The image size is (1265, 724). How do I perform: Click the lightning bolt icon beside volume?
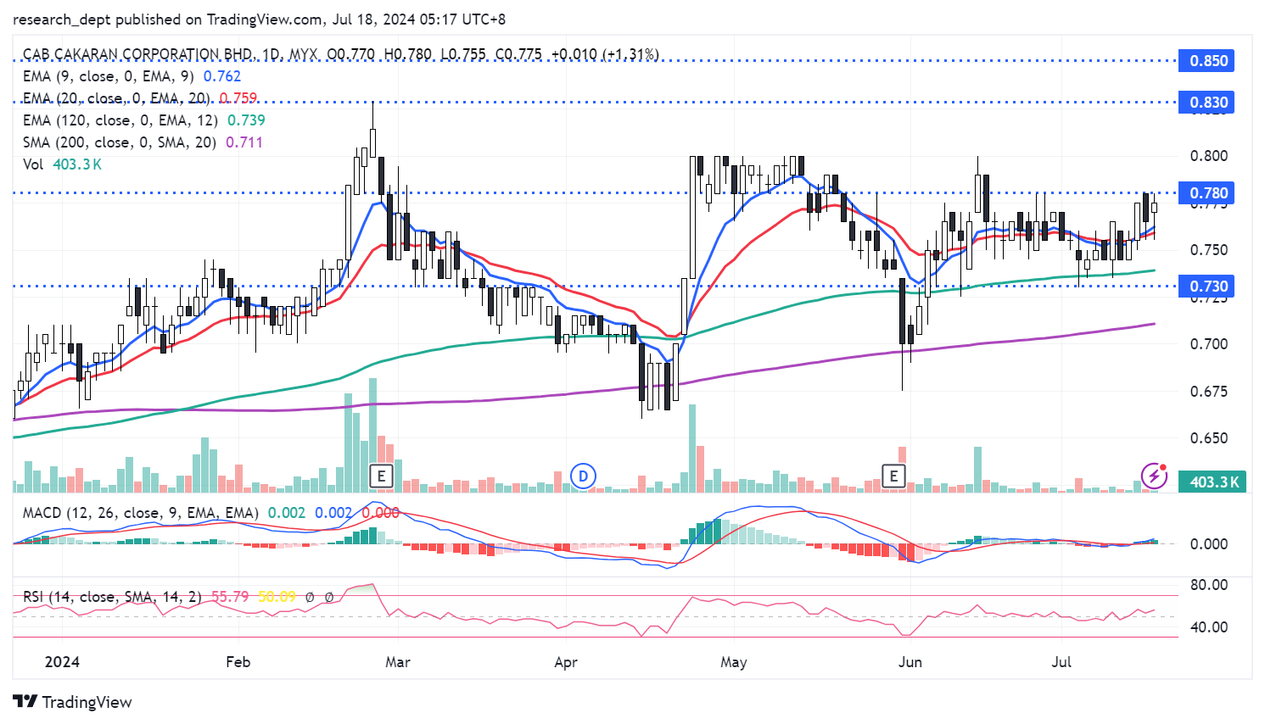[x=1154, y=476]
